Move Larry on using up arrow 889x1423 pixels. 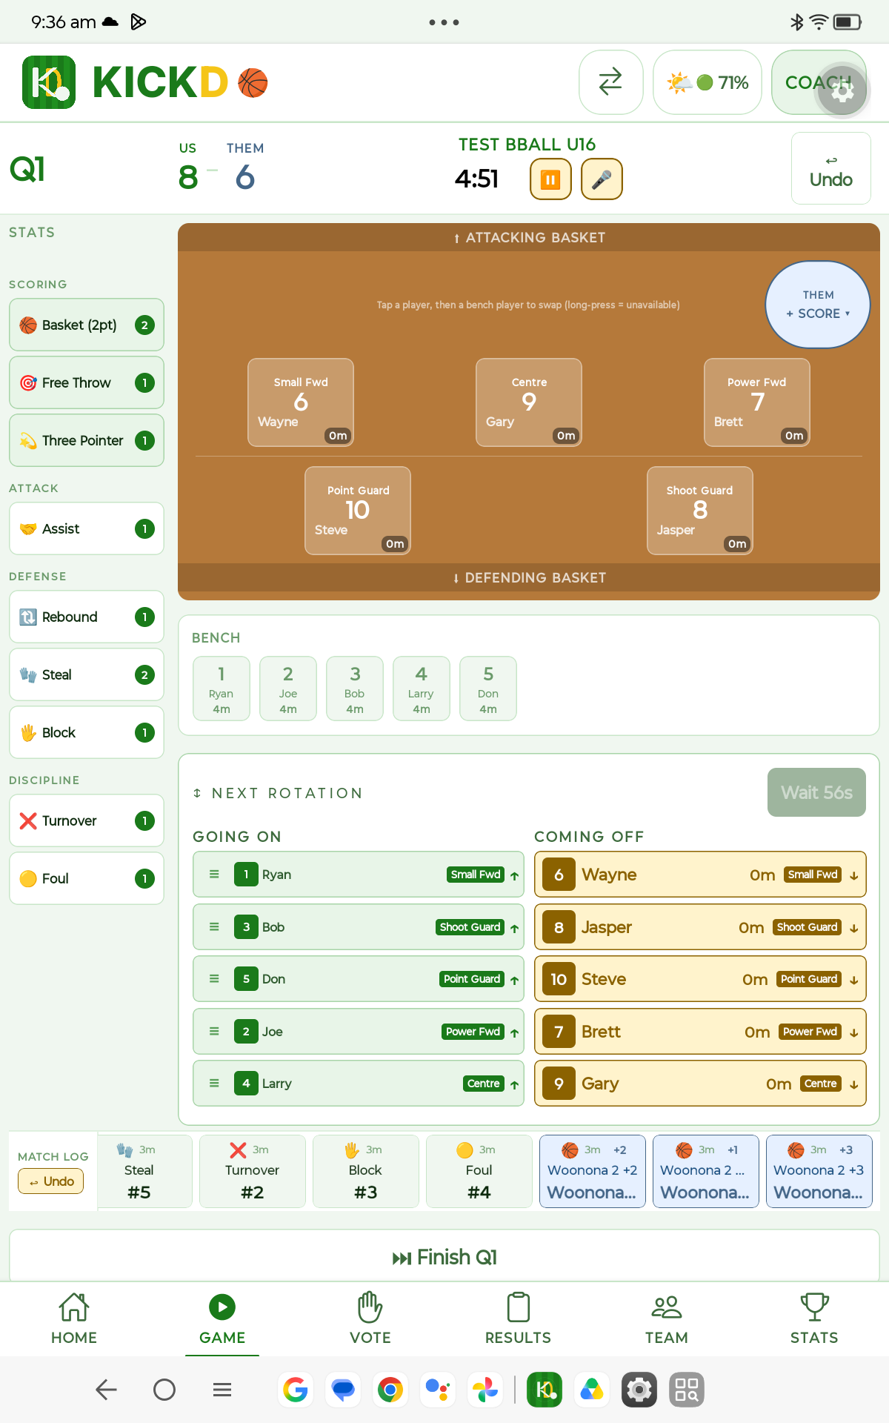(514, 1084)
